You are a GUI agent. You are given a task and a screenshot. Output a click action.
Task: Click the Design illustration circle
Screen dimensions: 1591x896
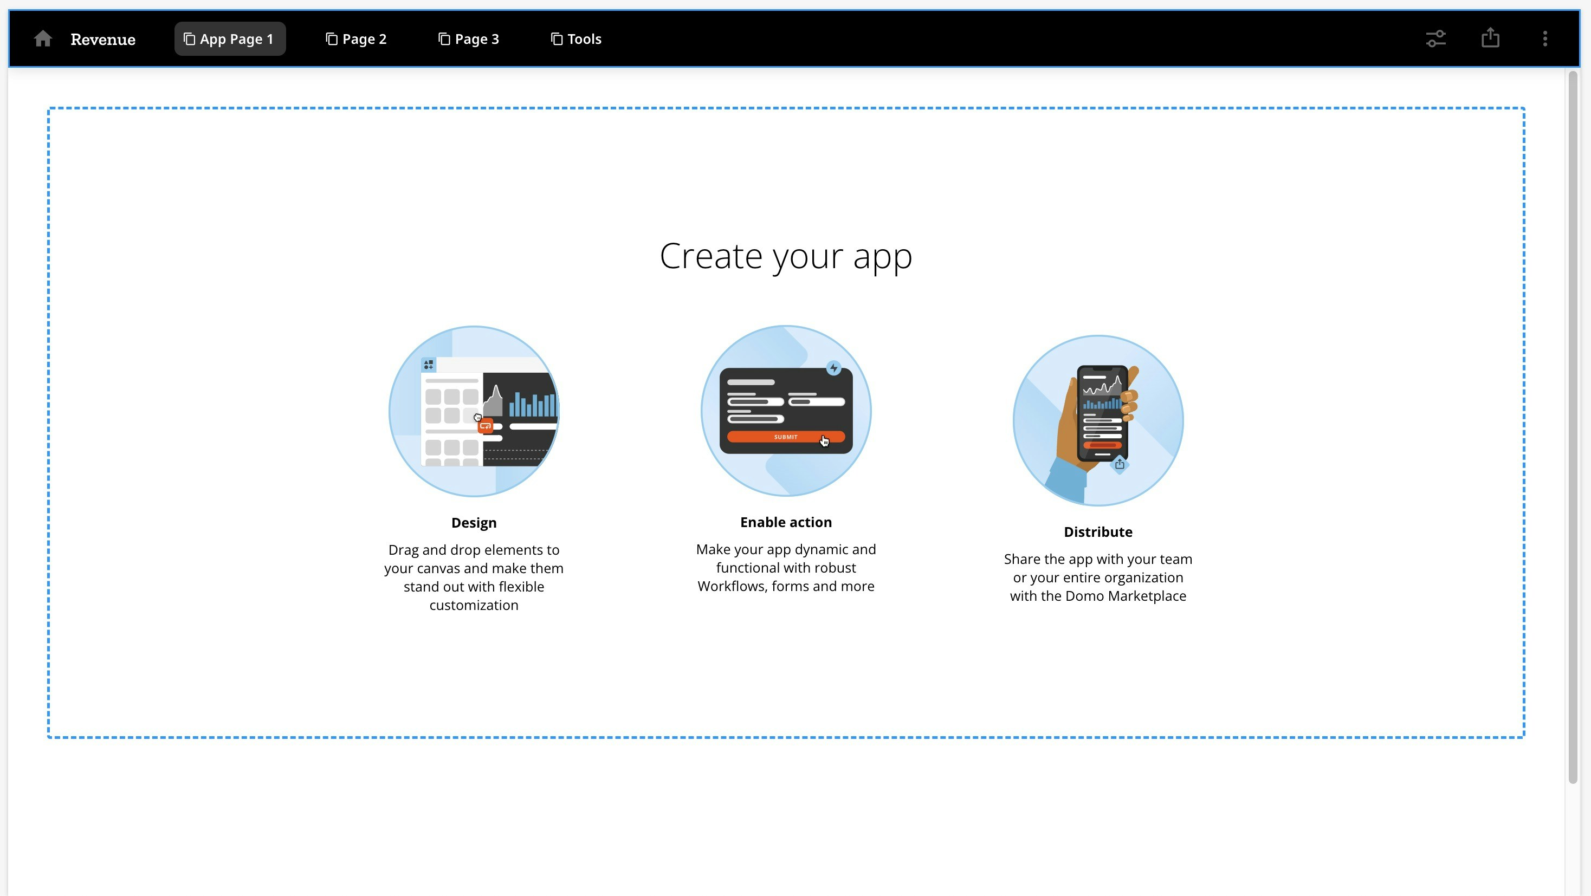[x=474, y=411]
